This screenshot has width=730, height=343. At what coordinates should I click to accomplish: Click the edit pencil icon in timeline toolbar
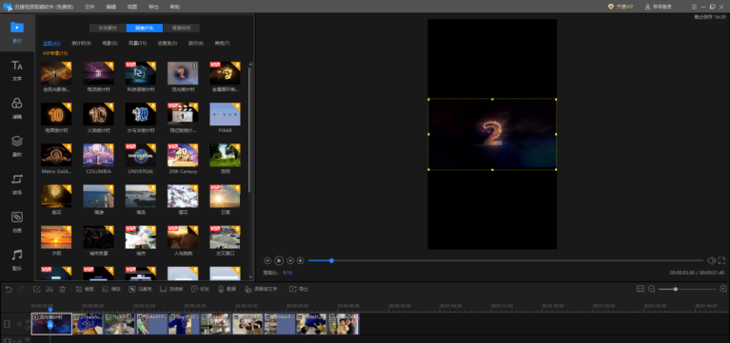tap(37, 289)
